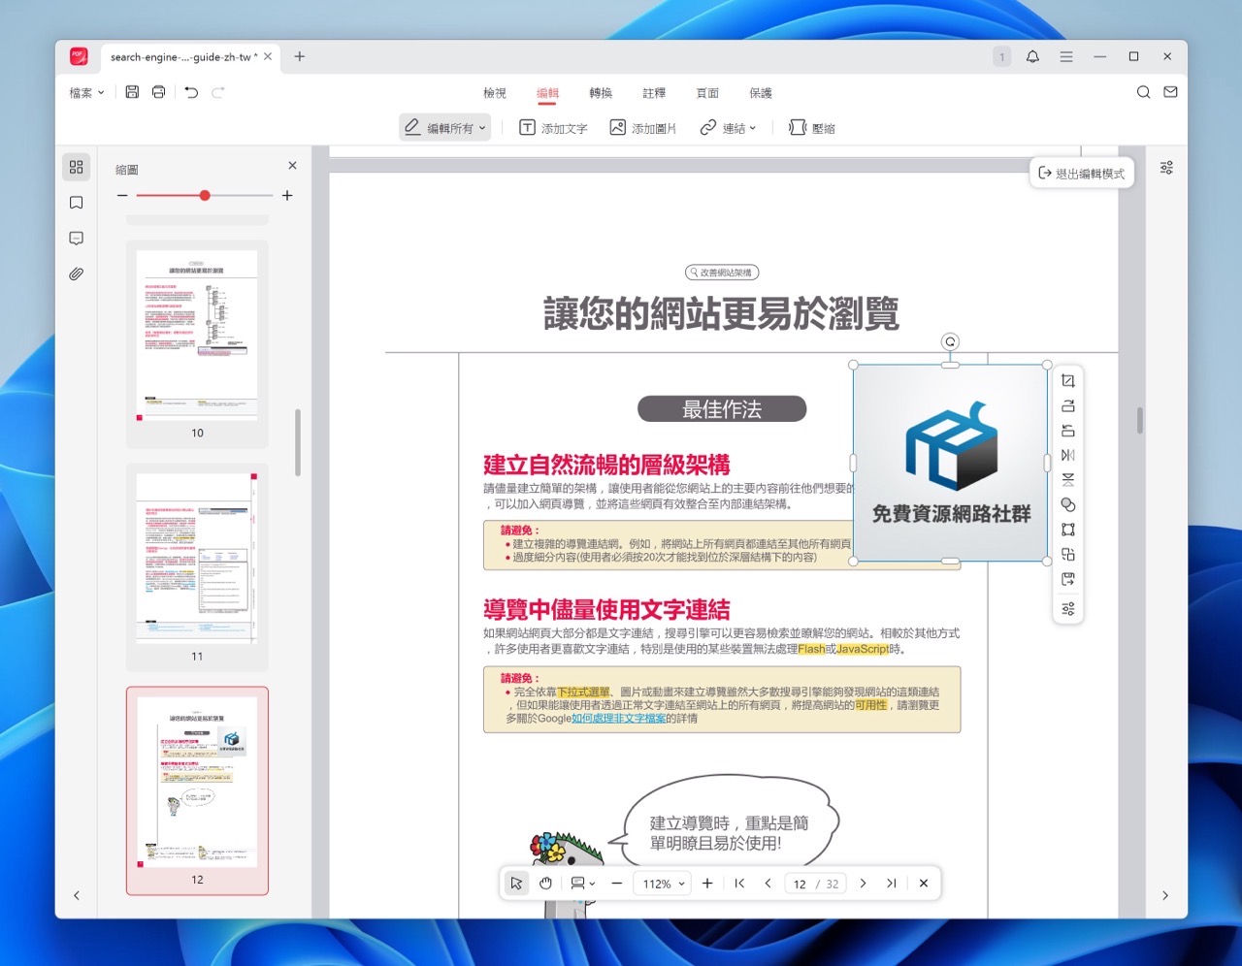The width and height of the screenshot is (1242, 966).
Task: Open the 註釋 annotation tab
Action: [654, 93]
